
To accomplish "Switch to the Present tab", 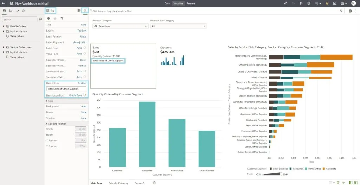I will point(191,3).
